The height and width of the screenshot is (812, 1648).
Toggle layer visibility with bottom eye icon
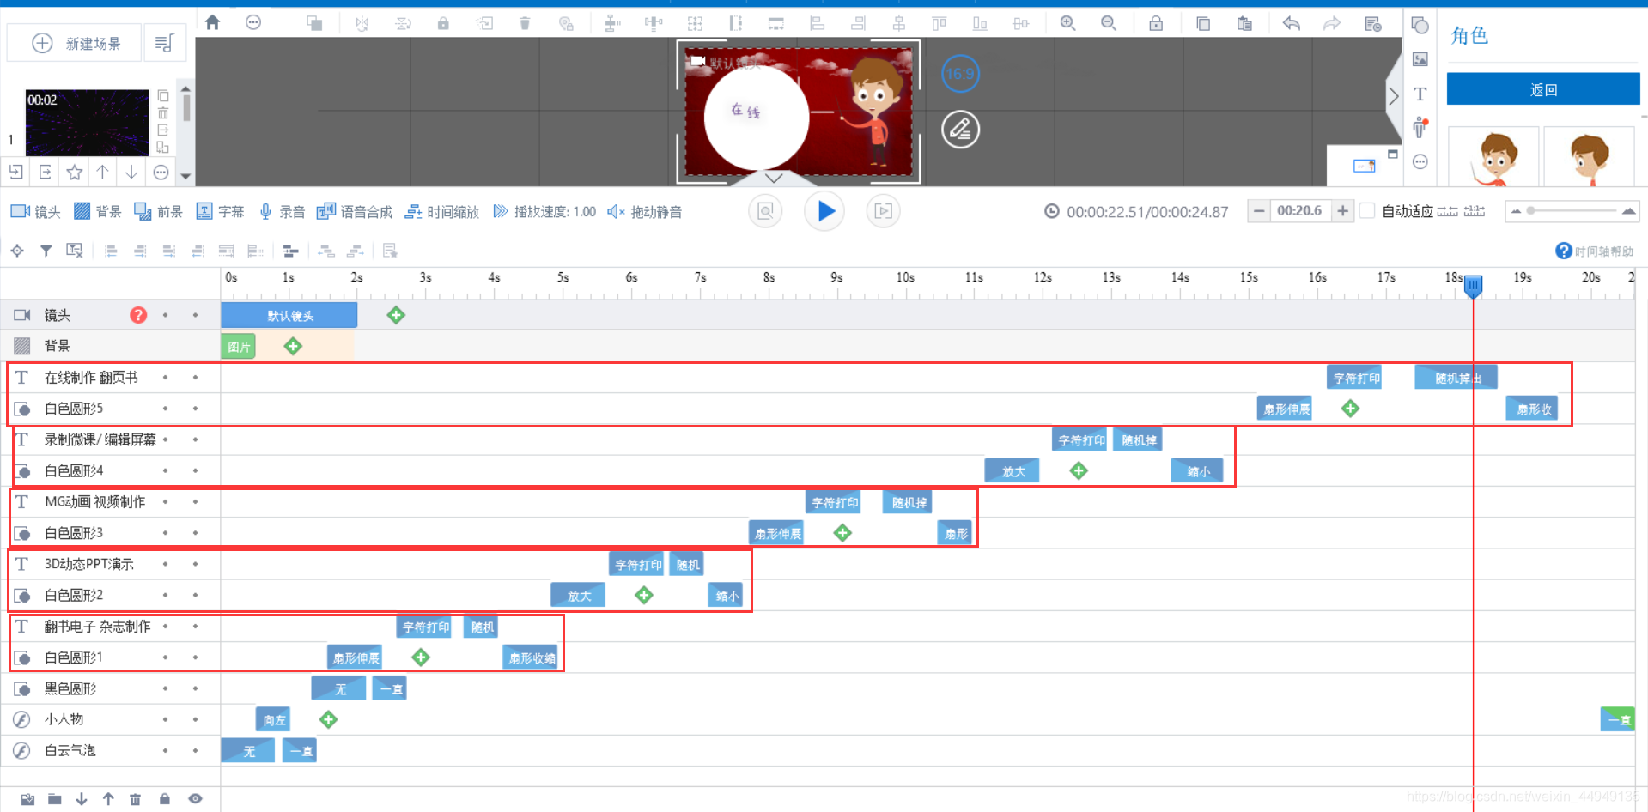[195, 799]
